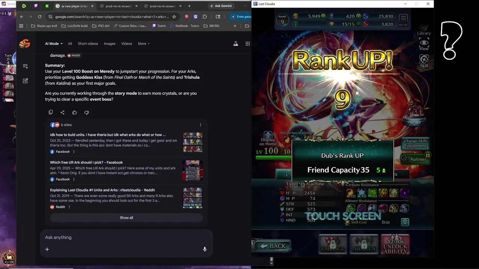Click the fire attribute resistance icon
Image resolution: width=479 pixels, height=269 pixels.
[351, 193]
